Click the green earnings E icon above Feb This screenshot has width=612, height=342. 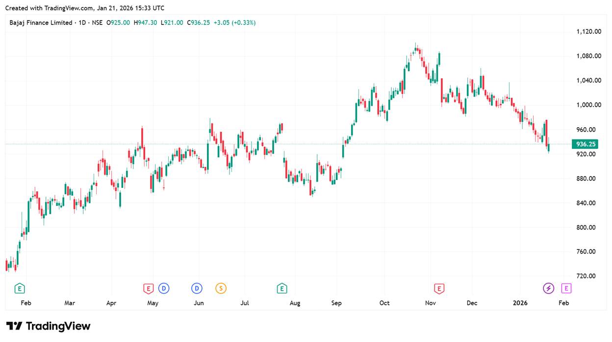(20, 289)
